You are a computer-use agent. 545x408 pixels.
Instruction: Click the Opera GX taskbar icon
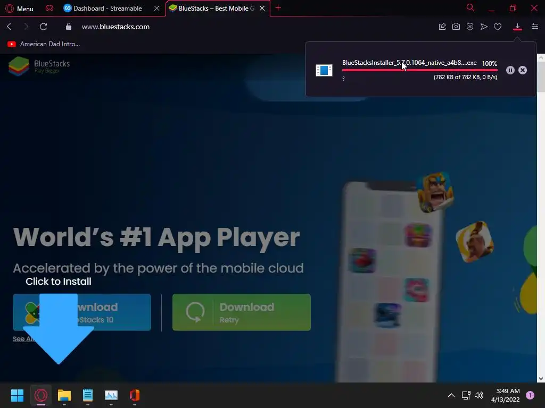(x=41, y=395)
